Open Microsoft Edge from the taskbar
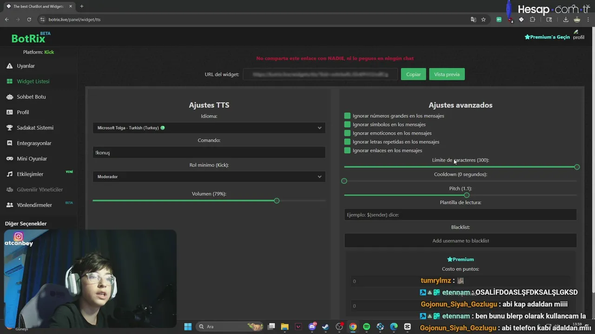 394,327
